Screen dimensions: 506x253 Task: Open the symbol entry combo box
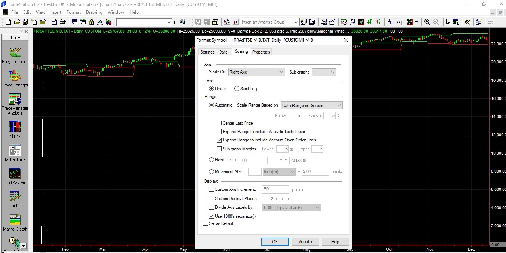[144, 22]
